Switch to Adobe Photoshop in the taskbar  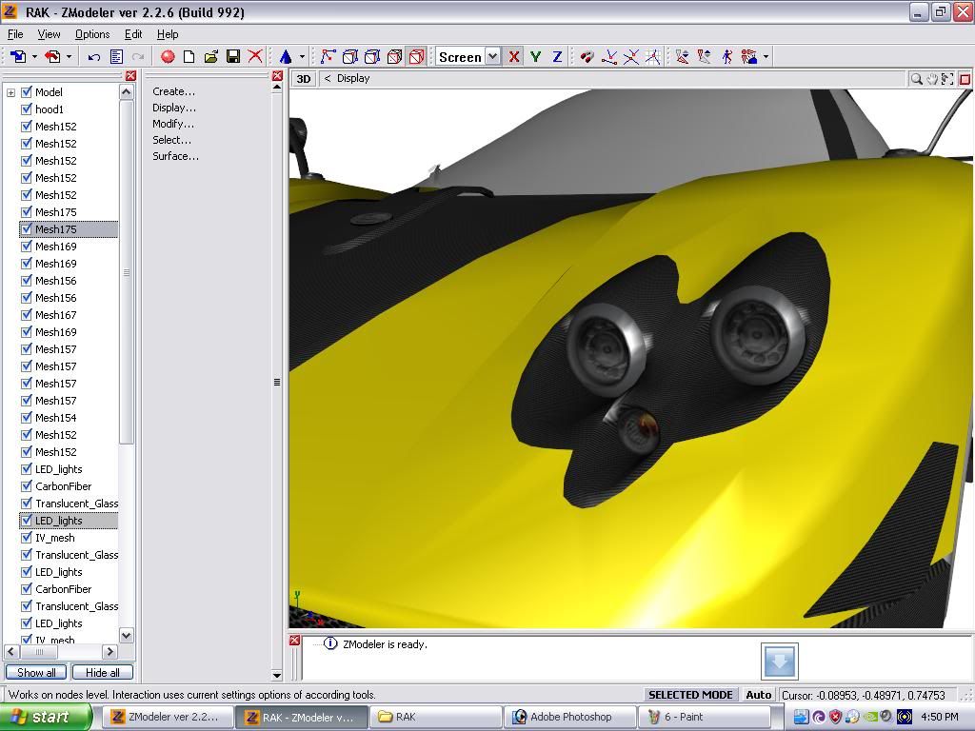pos(570,717)
